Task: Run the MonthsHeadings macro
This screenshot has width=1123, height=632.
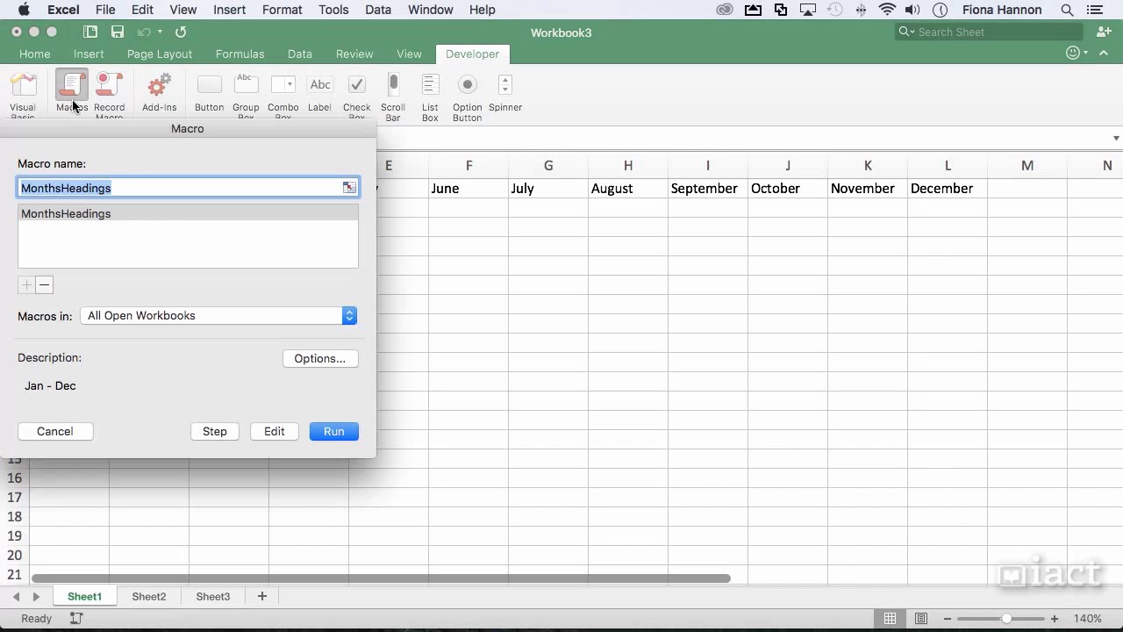Action: (334, 431)
